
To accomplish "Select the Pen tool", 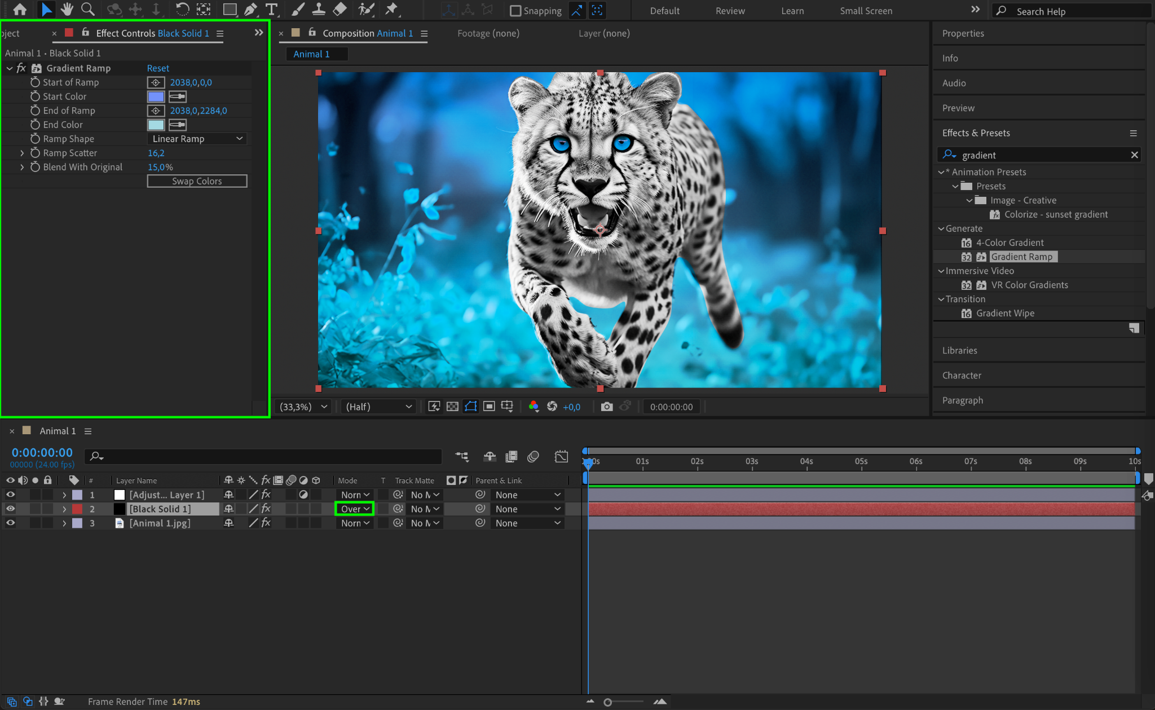I will coord(251,10).
